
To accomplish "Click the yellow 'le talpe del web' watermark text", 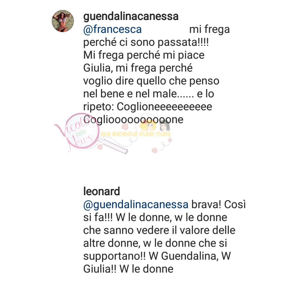I will (x=136, y=134).
